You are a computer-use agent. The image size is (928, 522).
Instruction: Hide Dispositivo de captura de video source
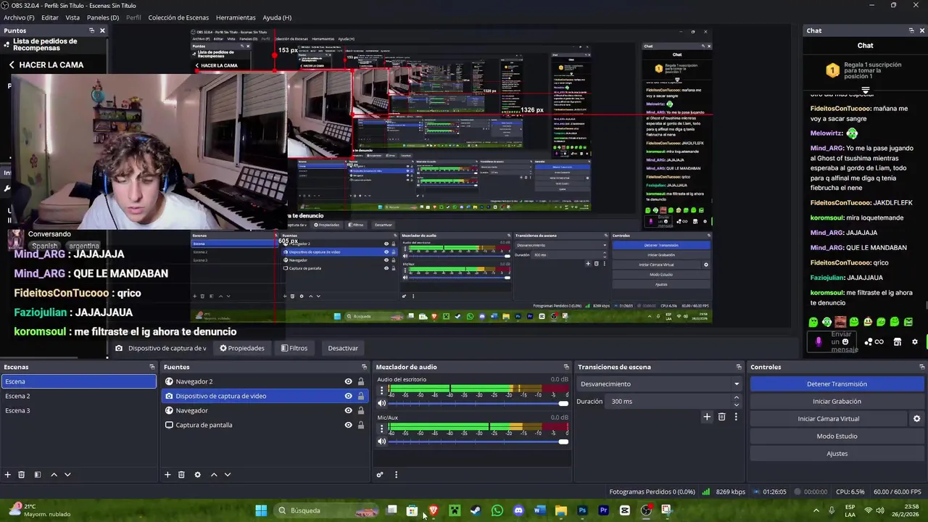[x=348, y=396]
